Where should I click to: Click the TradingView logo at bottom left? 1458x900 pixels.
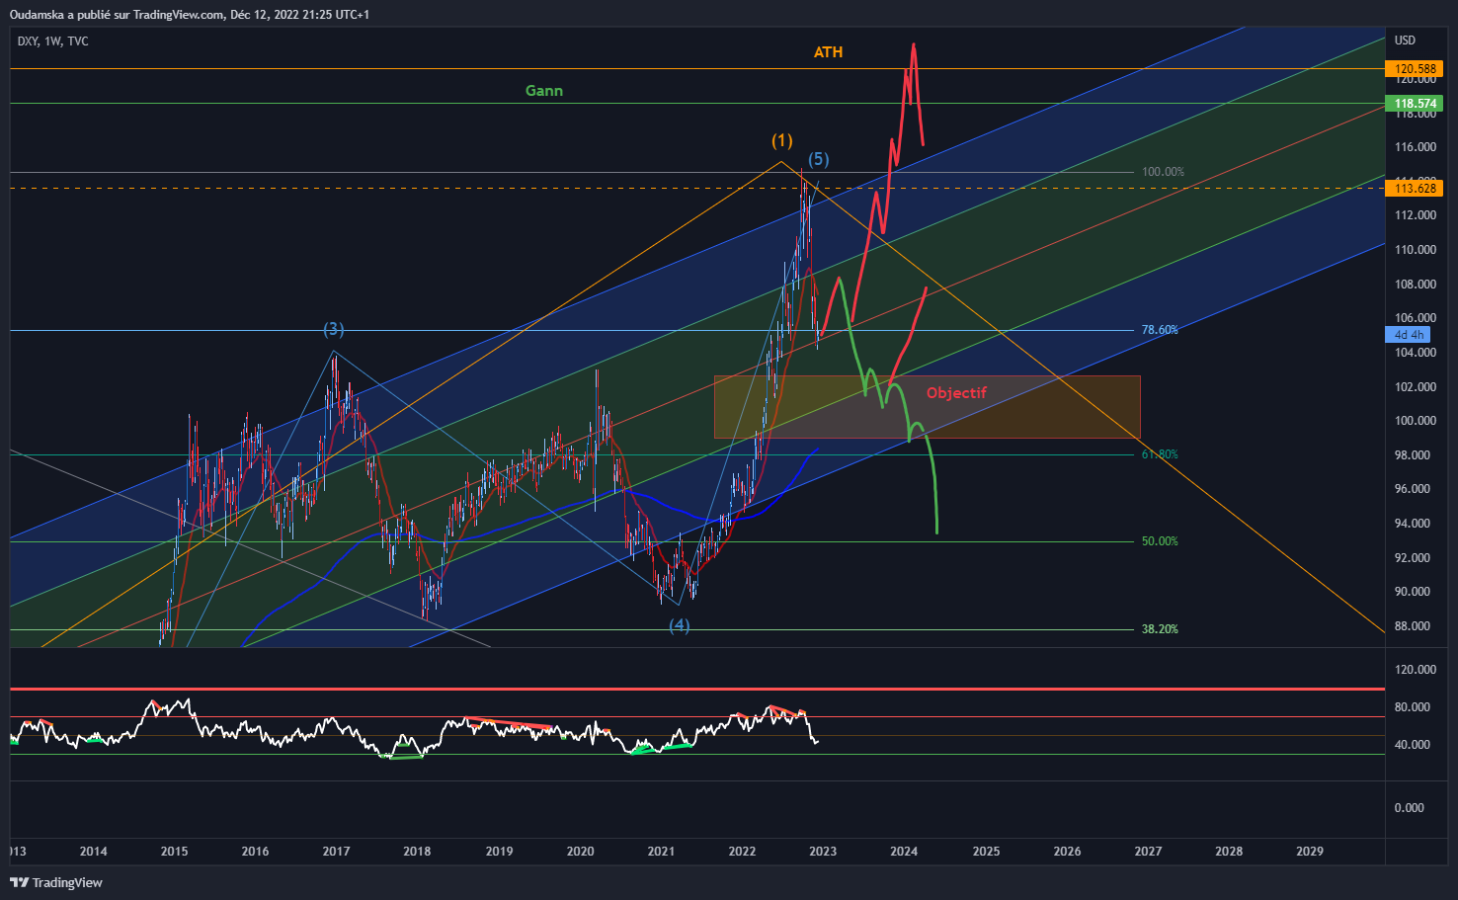click(56, 882)
